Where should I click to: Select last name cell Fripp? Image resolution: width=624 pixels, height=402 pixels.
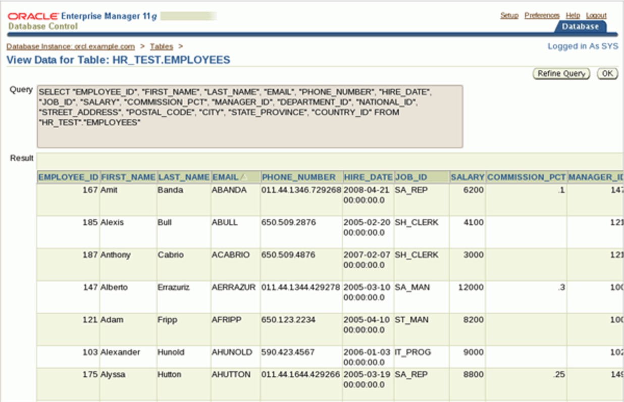(168, 320)
